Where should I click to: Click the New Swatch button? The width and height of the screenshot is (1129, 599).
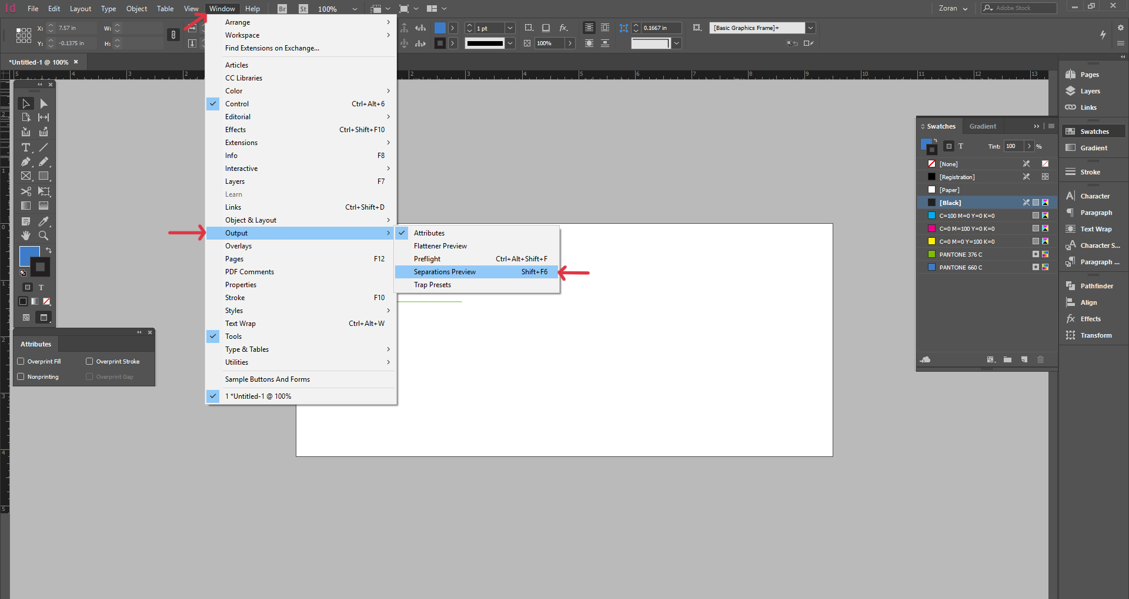(x=1024, y=359)
